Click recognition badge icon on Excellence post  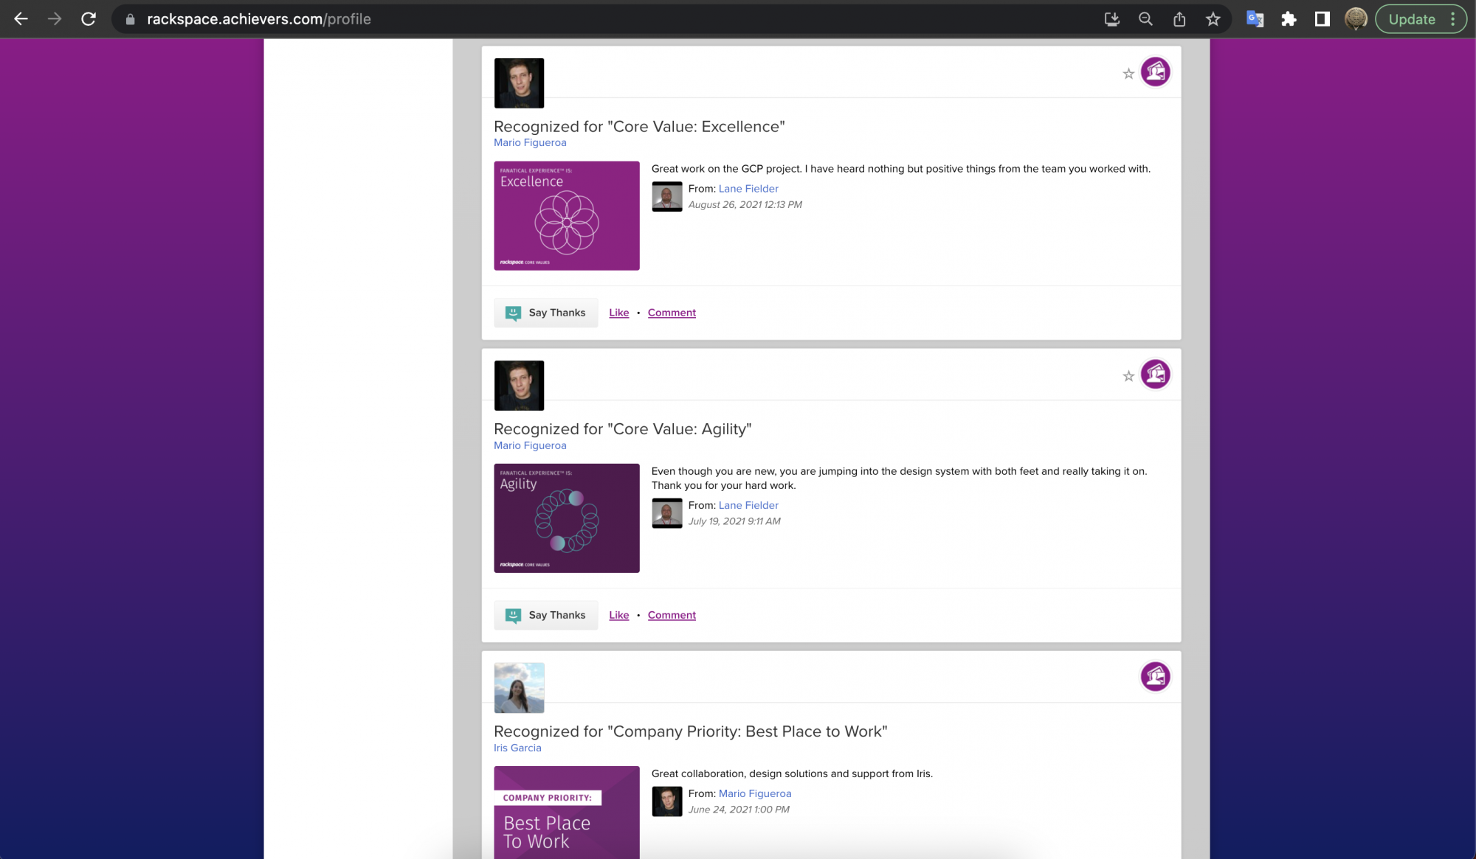(1155, 72)
